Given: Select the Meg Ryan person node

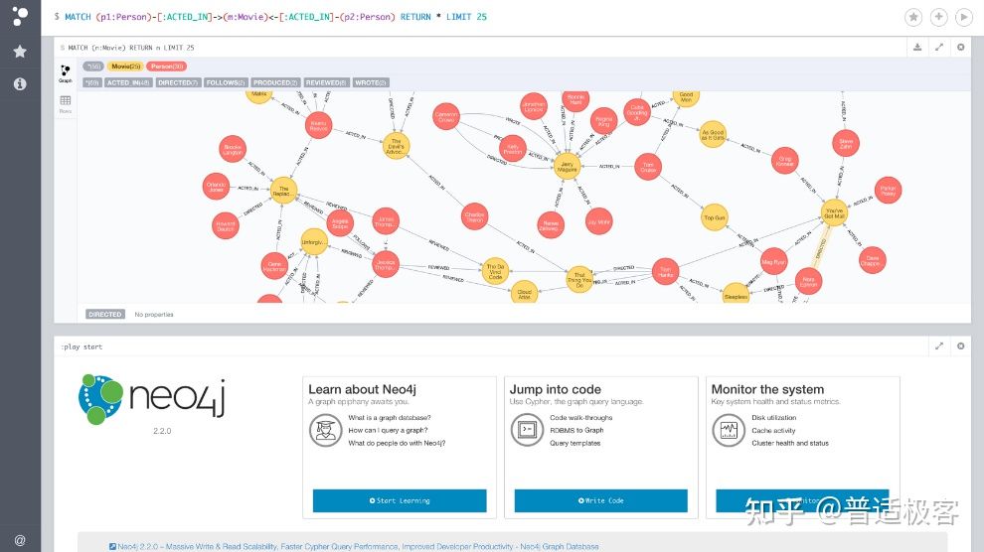Looking at the screenshot, I should click(x=773, y=262).
